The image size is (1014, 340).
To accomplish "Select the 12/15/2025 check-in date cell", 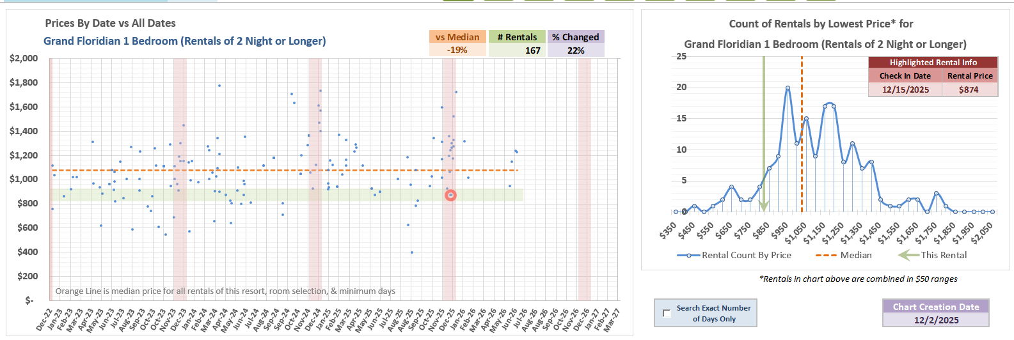I will tap(905, 89).
